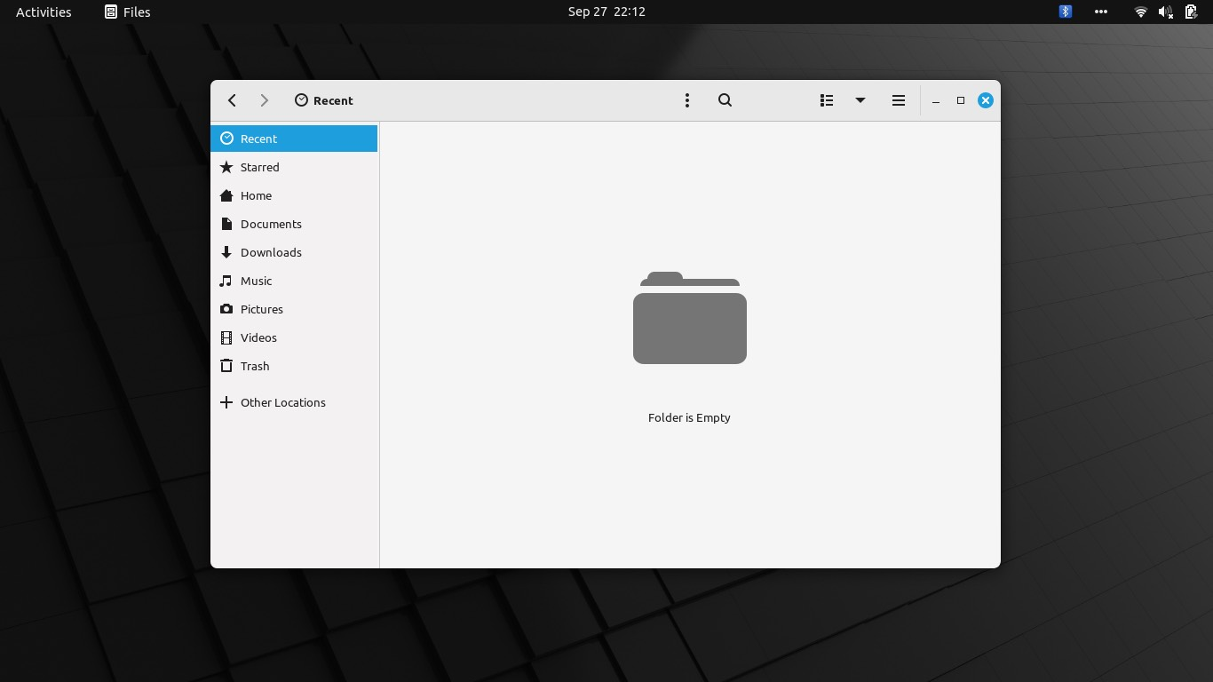The width and height of the screenshot is (1213, 682).
Task: Click the forward navigation arrow
Action: [x=264, y=100]
